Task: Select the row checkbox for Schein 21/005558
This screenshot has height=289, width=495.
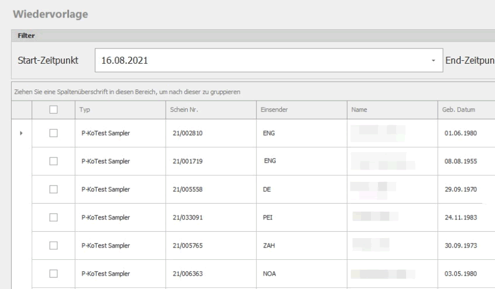Action: tap(52, 190)
